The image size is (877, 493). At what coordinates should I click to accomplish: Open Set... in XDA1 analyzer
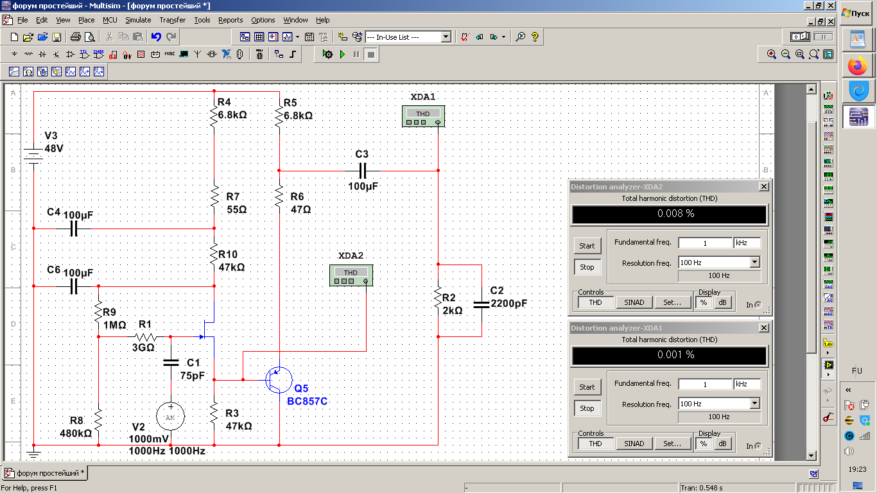(672, 443)
